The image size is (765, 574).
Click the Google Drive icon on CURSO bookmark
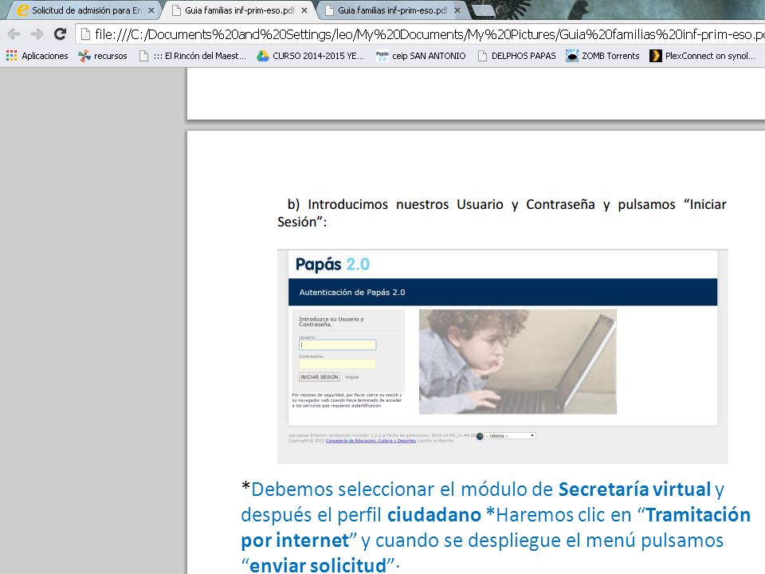pyautogui.click(x=263, y=56)
